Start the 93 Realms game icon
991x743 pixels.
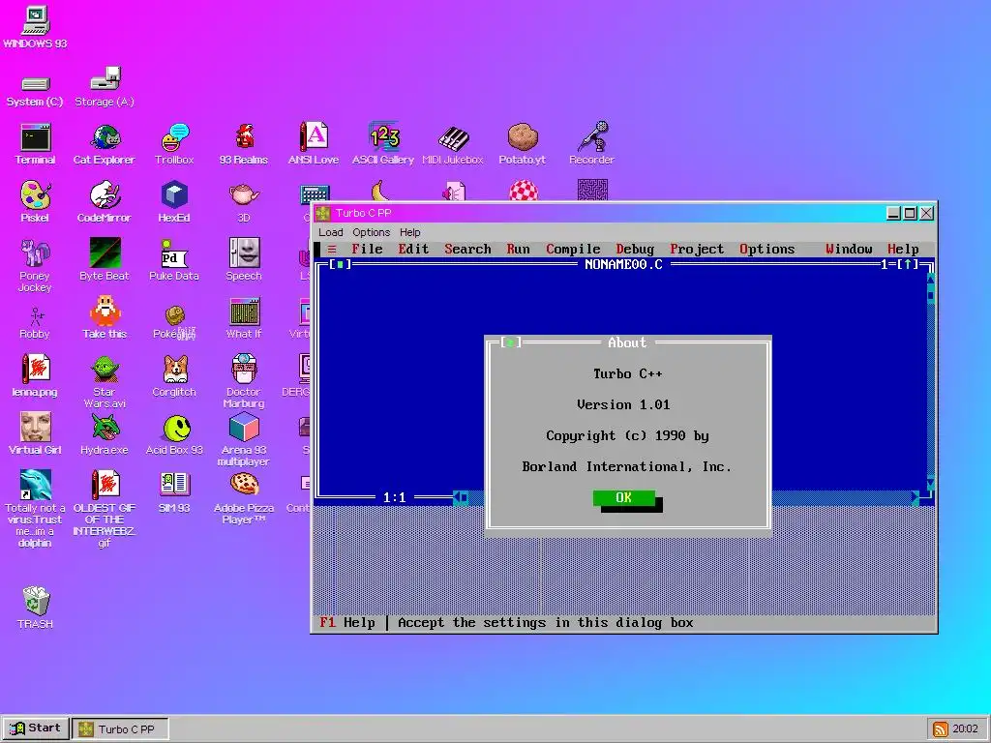click(x=244, y=144)
